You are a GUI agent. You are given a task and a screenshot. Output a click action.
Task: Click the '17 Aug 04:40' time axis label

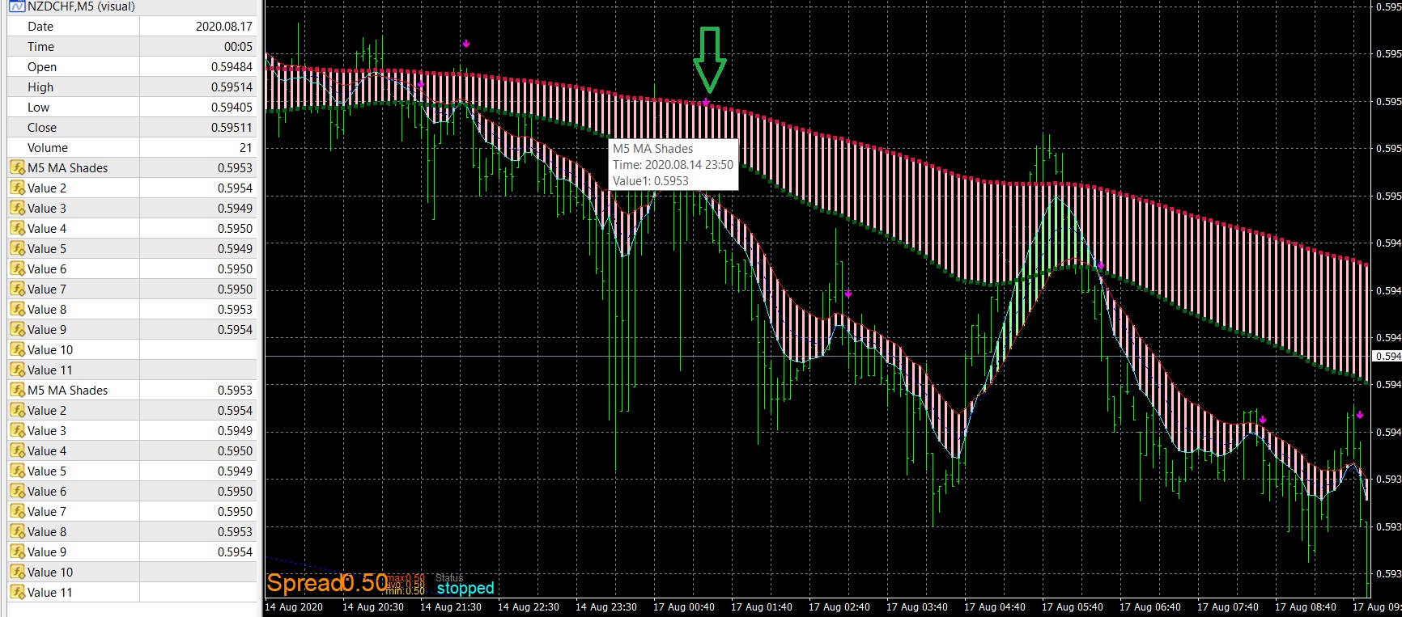click(994, 607)
